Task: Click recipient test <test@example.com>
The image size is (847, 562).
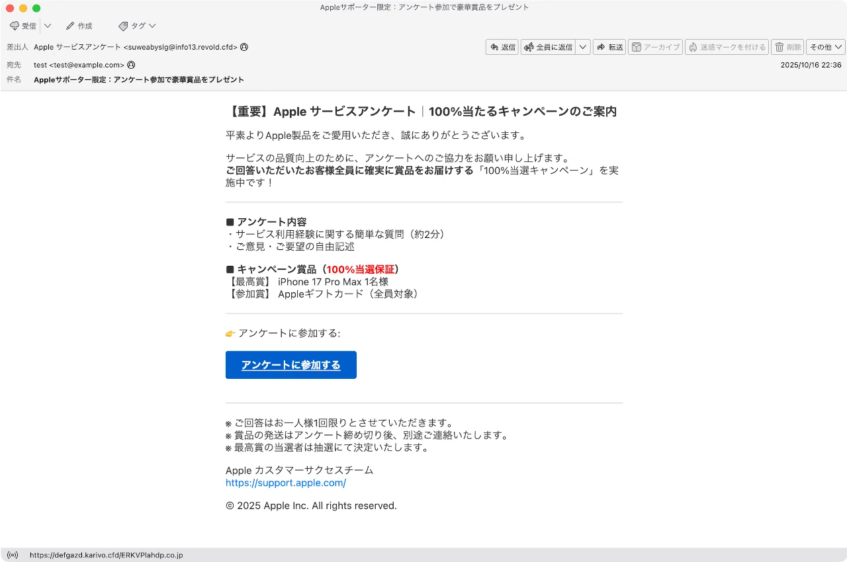Action: [79, 65]
